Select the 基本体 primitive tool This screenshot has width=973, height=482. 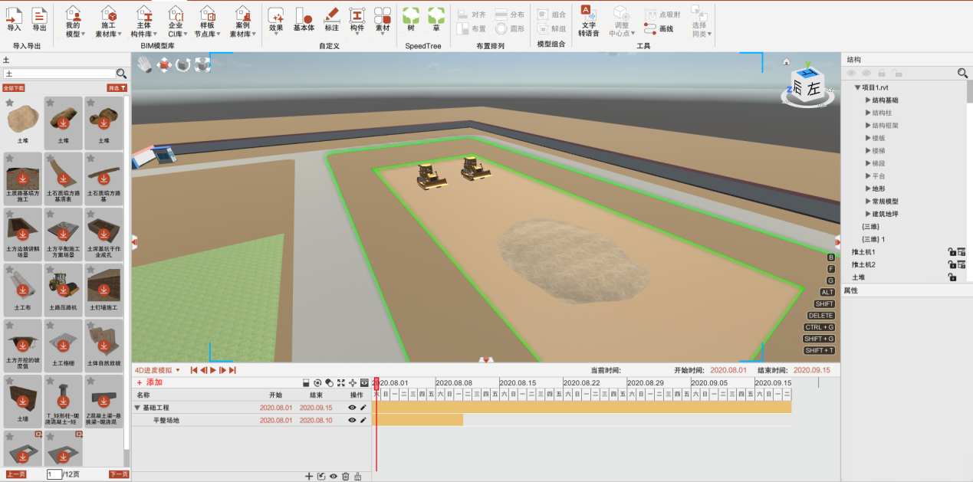(302, 17)
